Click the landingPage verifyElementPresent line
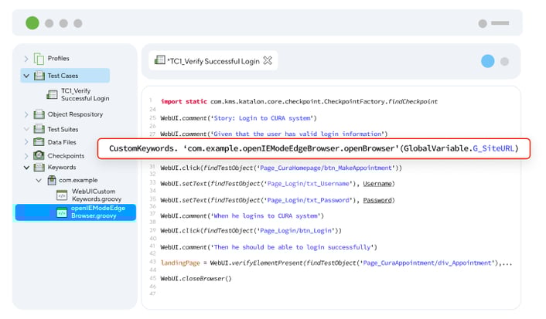 336,263
